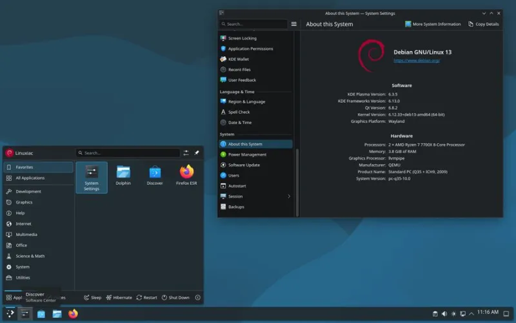Select All Applications in launcher

[38, 178]
